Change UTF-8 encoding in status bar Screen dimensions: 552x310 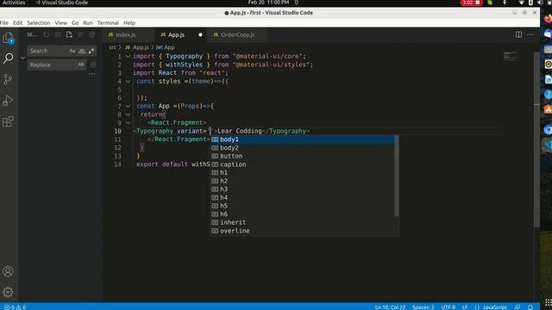(x=448, y=307)
